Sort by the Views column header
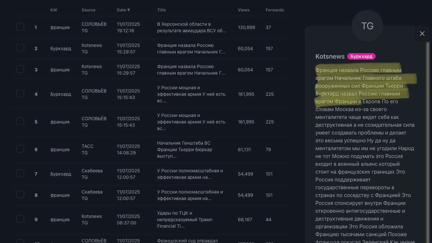The width and height of the screenshot is (432, 243). [244, 10]
